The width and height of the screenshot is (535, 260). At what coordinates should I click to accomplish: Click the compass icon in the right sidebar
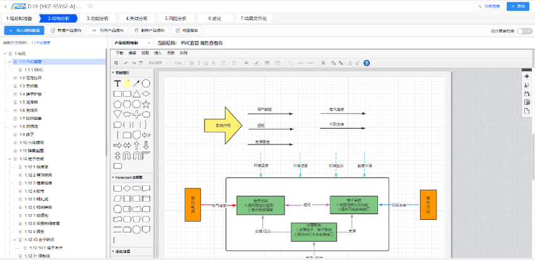click(527, 76)
